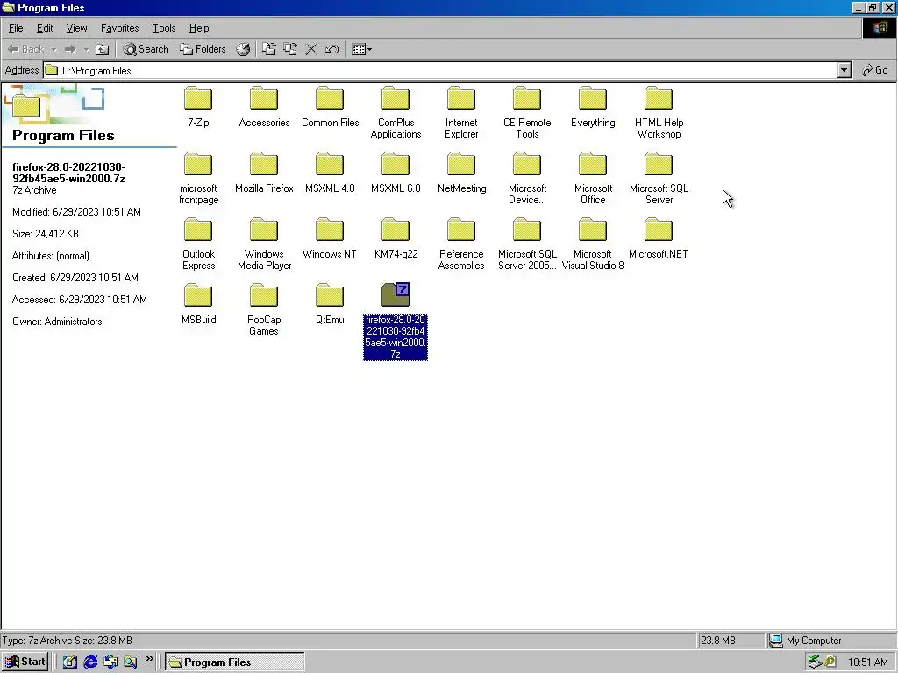The height and width of the screenshot is (673, 898).
Task: Expand the Forward history dropdown arrow
Action: point(86,49)
